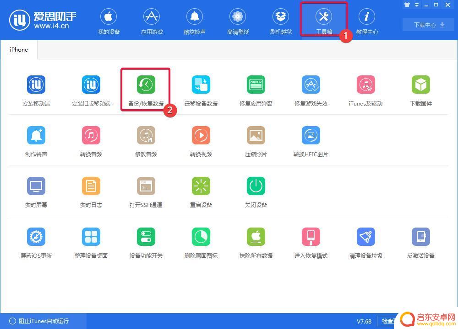Open 制作铃声 ringtone maker

pyautogui.click(x=36, y=141)
